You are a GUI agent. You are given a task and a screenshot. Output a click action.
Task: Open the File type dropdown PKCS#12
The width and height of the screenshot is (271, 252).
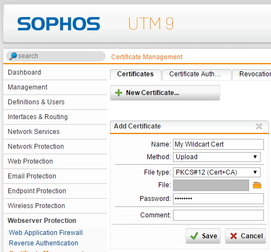click(x=217, y=172)
